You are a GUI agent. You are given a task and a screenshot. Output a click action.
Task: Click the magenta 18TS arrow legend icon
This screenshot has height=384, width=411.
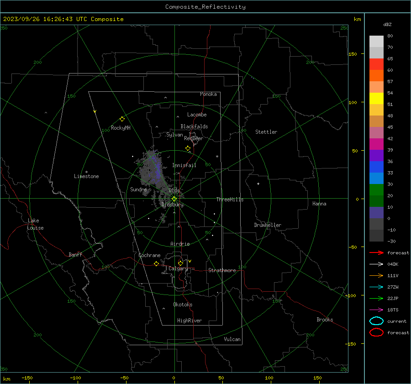click(376, 310)
